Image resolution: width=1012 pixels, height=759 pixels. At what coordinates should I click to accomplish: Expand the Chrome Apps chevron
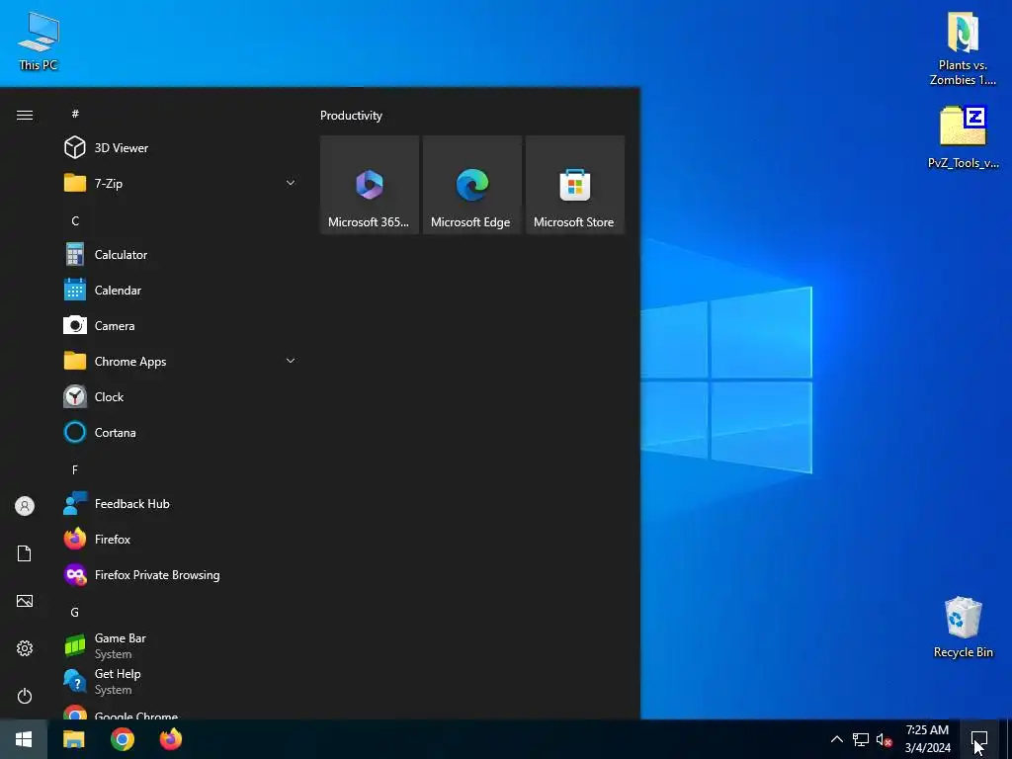tap(291, 361)
